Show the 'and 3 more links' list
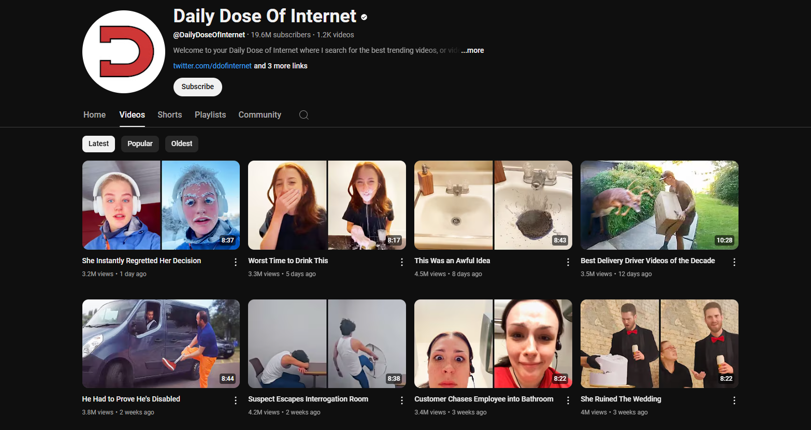This screenshot has height=430, width=811. tap(281, 66)
